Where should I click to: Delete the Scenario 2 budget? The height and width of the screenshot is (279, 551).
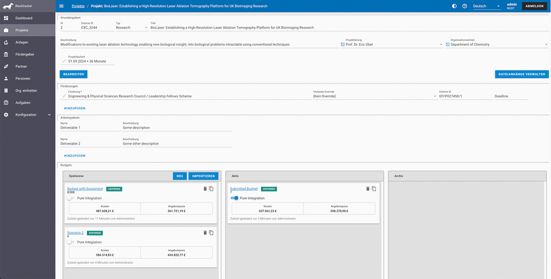click(x=205, y=232)
